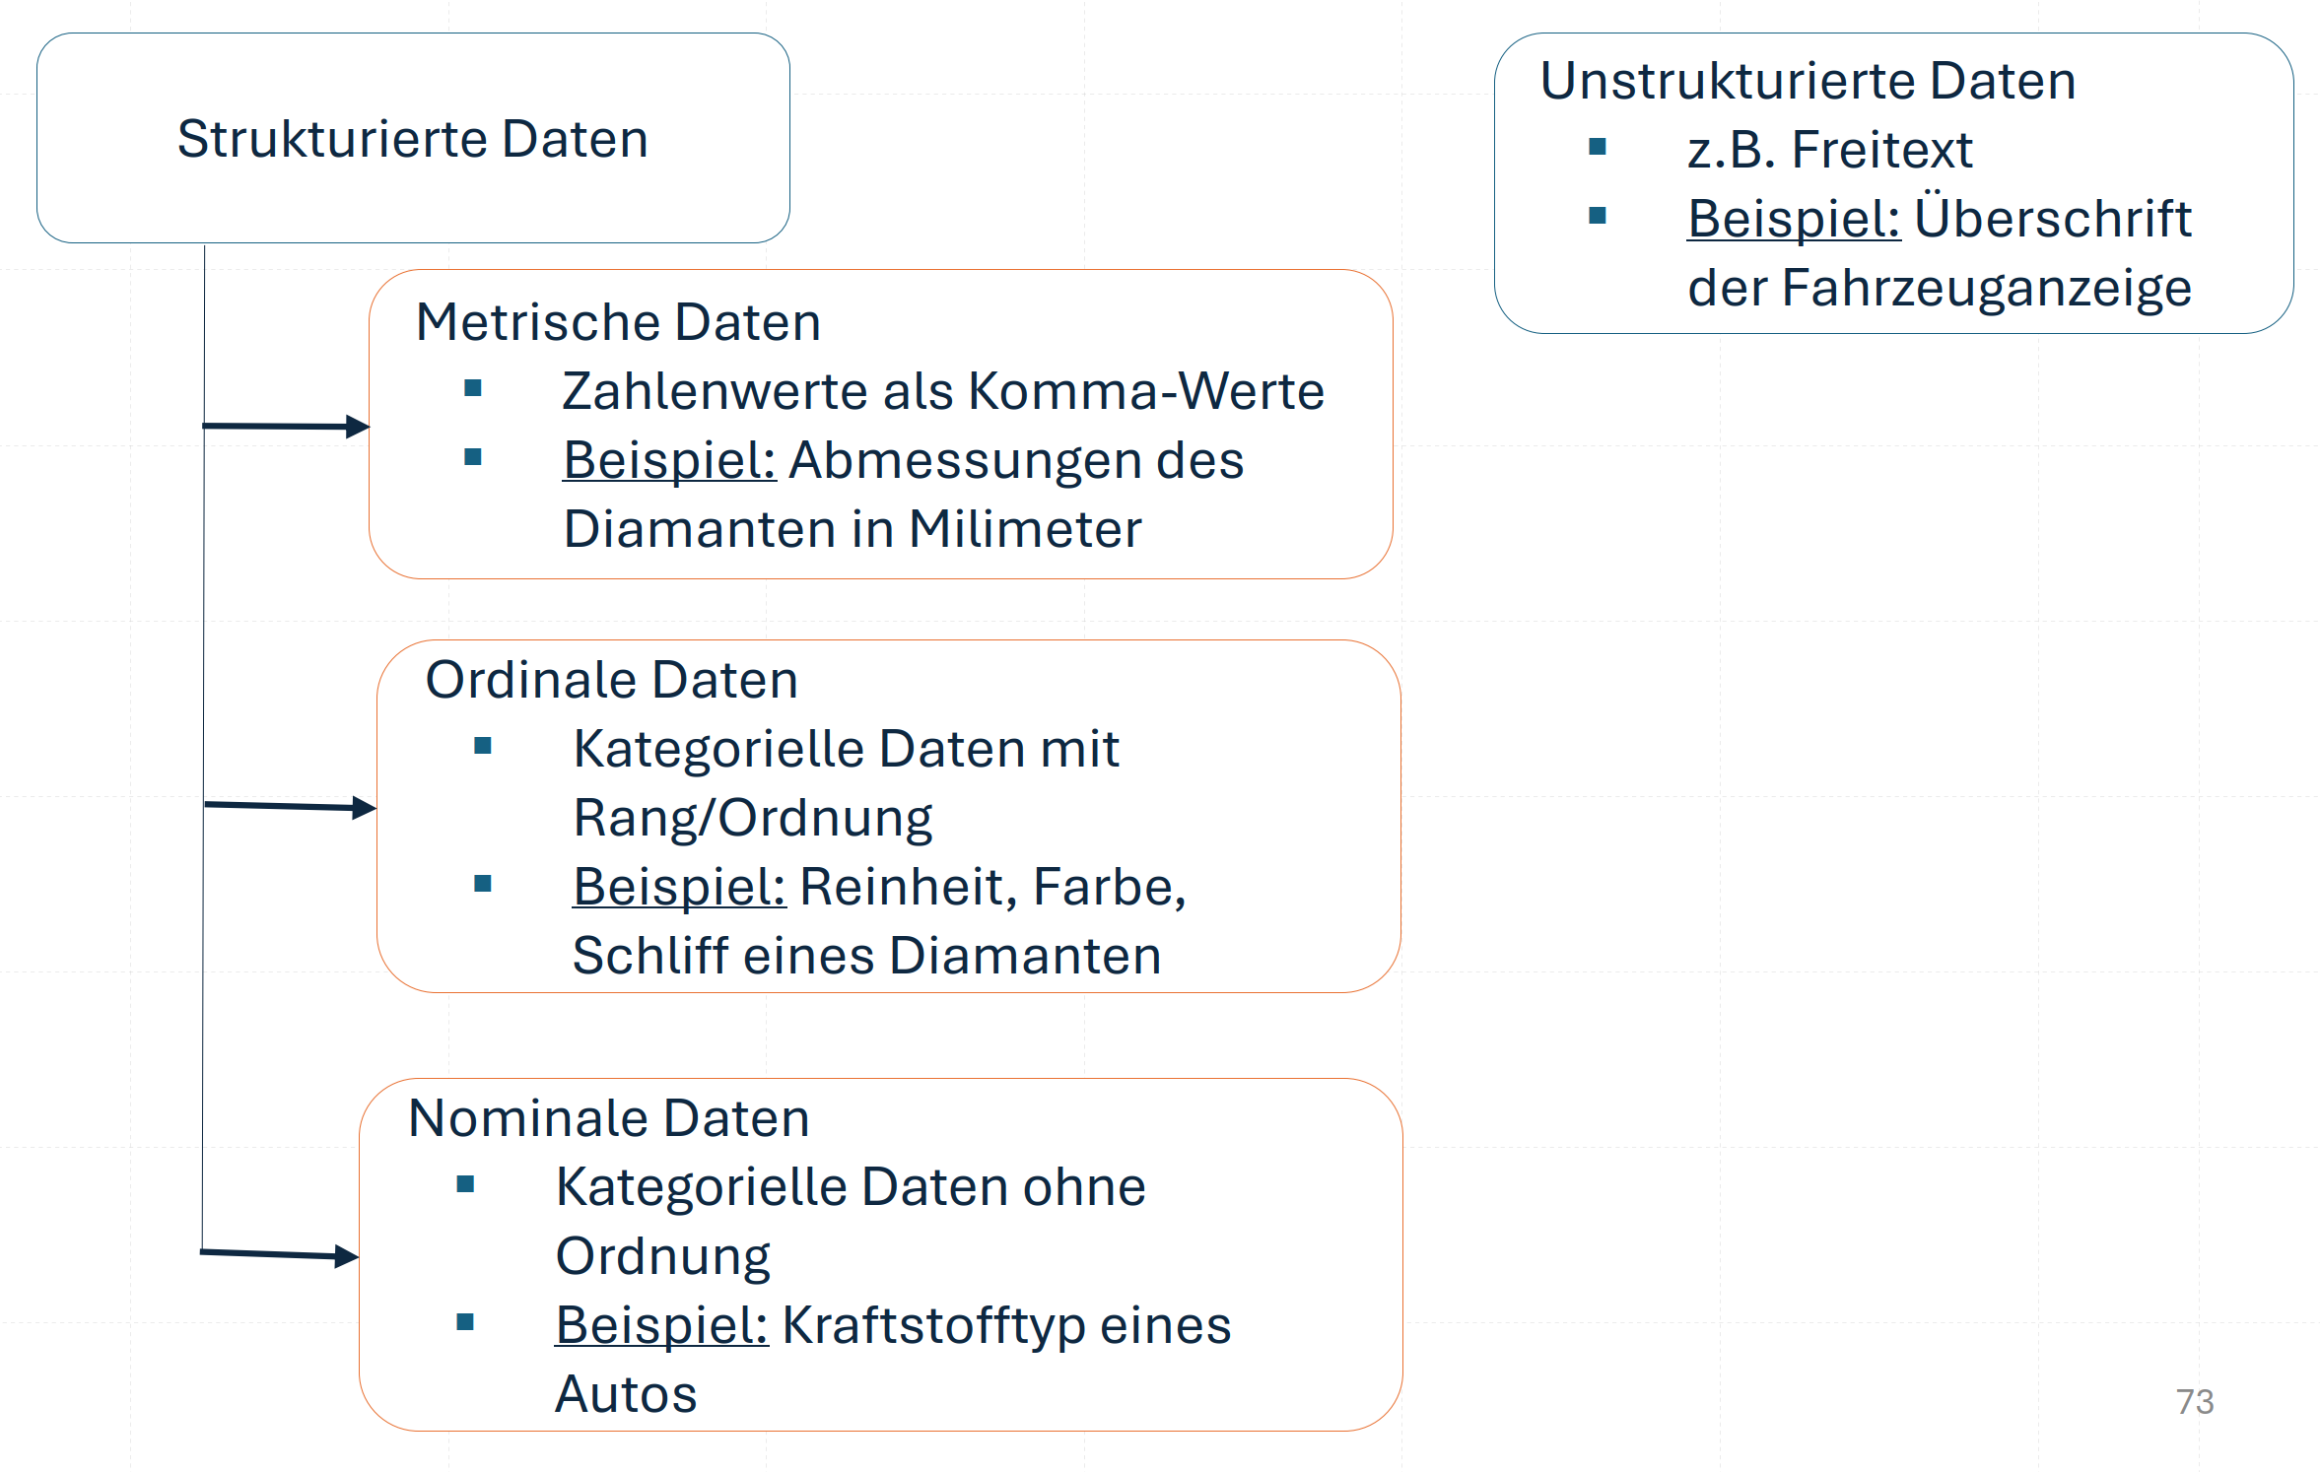The image size is (2320, 1472).
Task: Click arrow pointing to Nominale Daten
Action: point(279,1254)
